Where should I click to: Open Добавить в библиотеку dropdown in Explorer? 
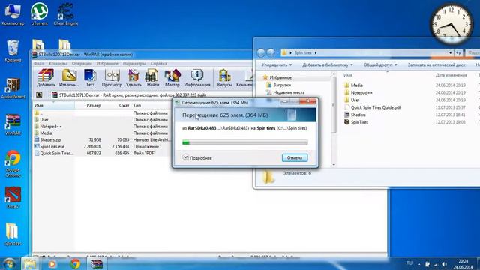[x=328, y=65]
